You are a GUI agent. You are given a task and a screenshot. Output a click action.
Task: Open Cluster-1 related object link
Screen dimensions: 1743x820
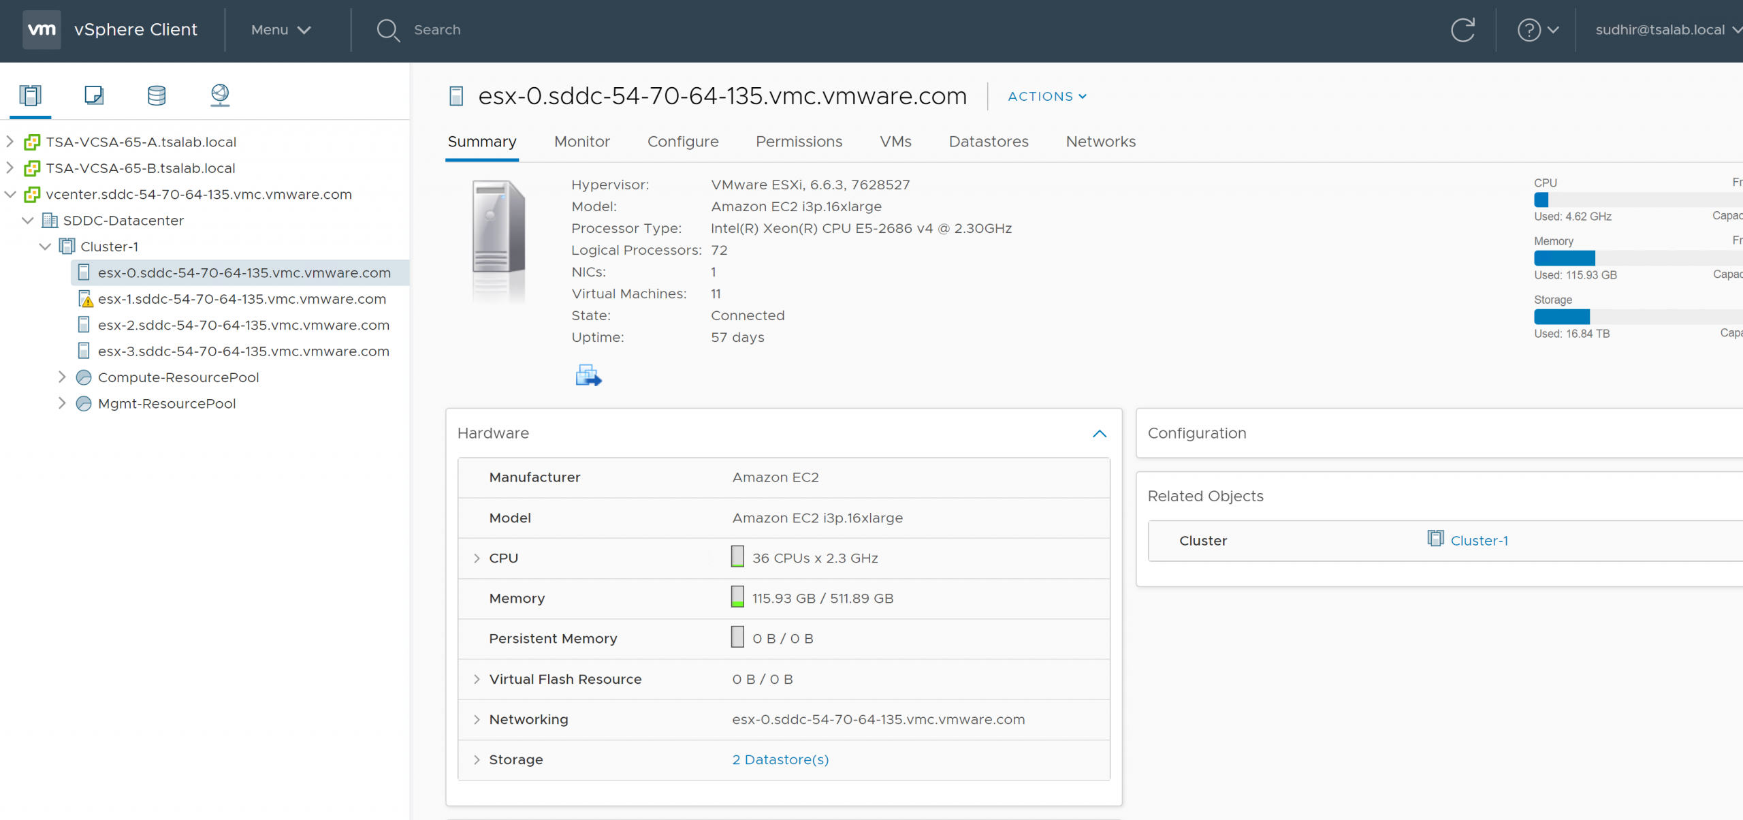point(1479,541)
